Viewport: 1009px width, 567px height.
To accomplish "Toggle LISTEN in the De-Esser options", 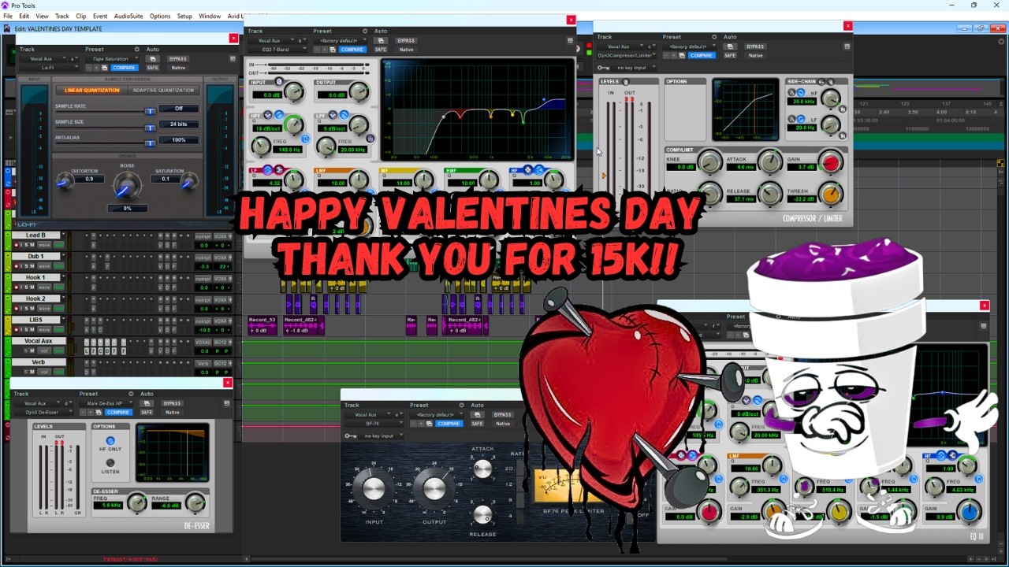I will (x=110, y=462).
